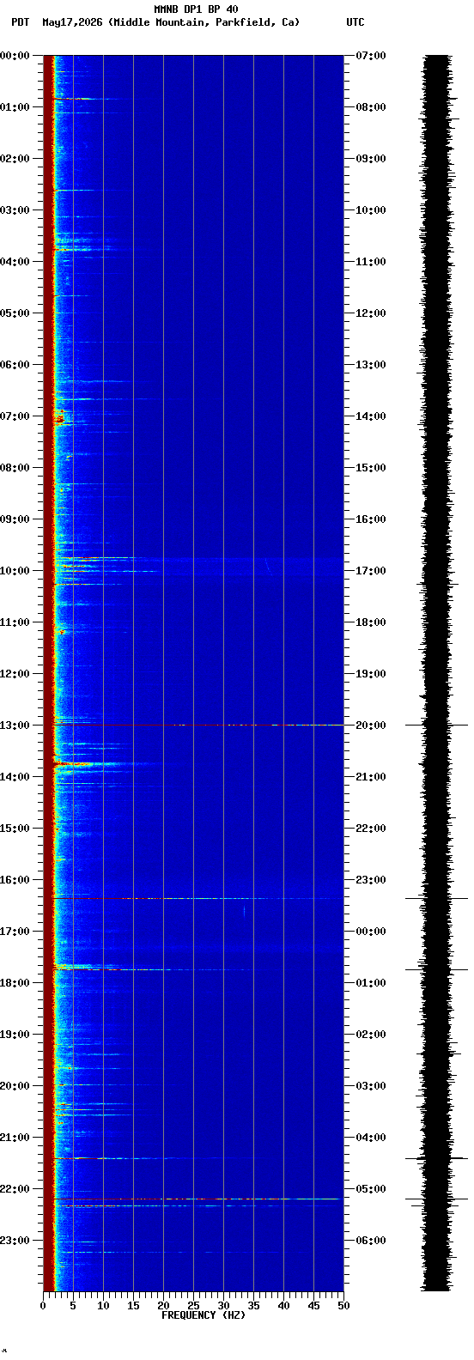Click the 02:00 UTC time label on the right axis

click(x=371, y=1035)
